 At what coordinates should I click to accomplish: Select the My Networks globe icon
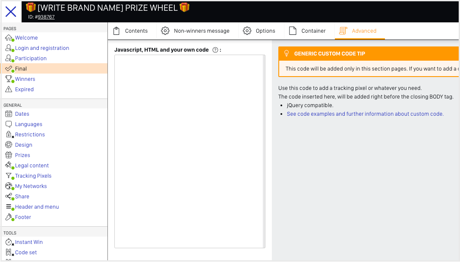point(9,186)
